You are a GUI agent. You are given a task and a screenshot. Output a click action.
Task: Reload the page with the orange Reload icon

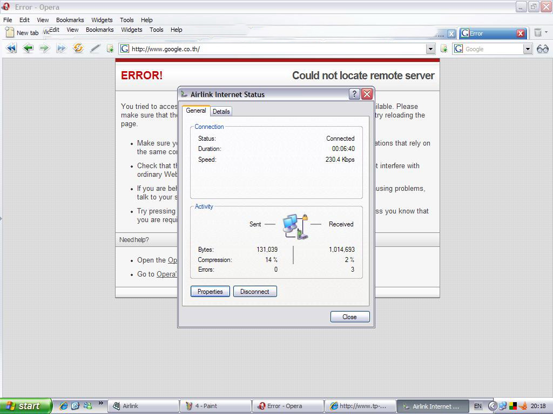(78, 48)
